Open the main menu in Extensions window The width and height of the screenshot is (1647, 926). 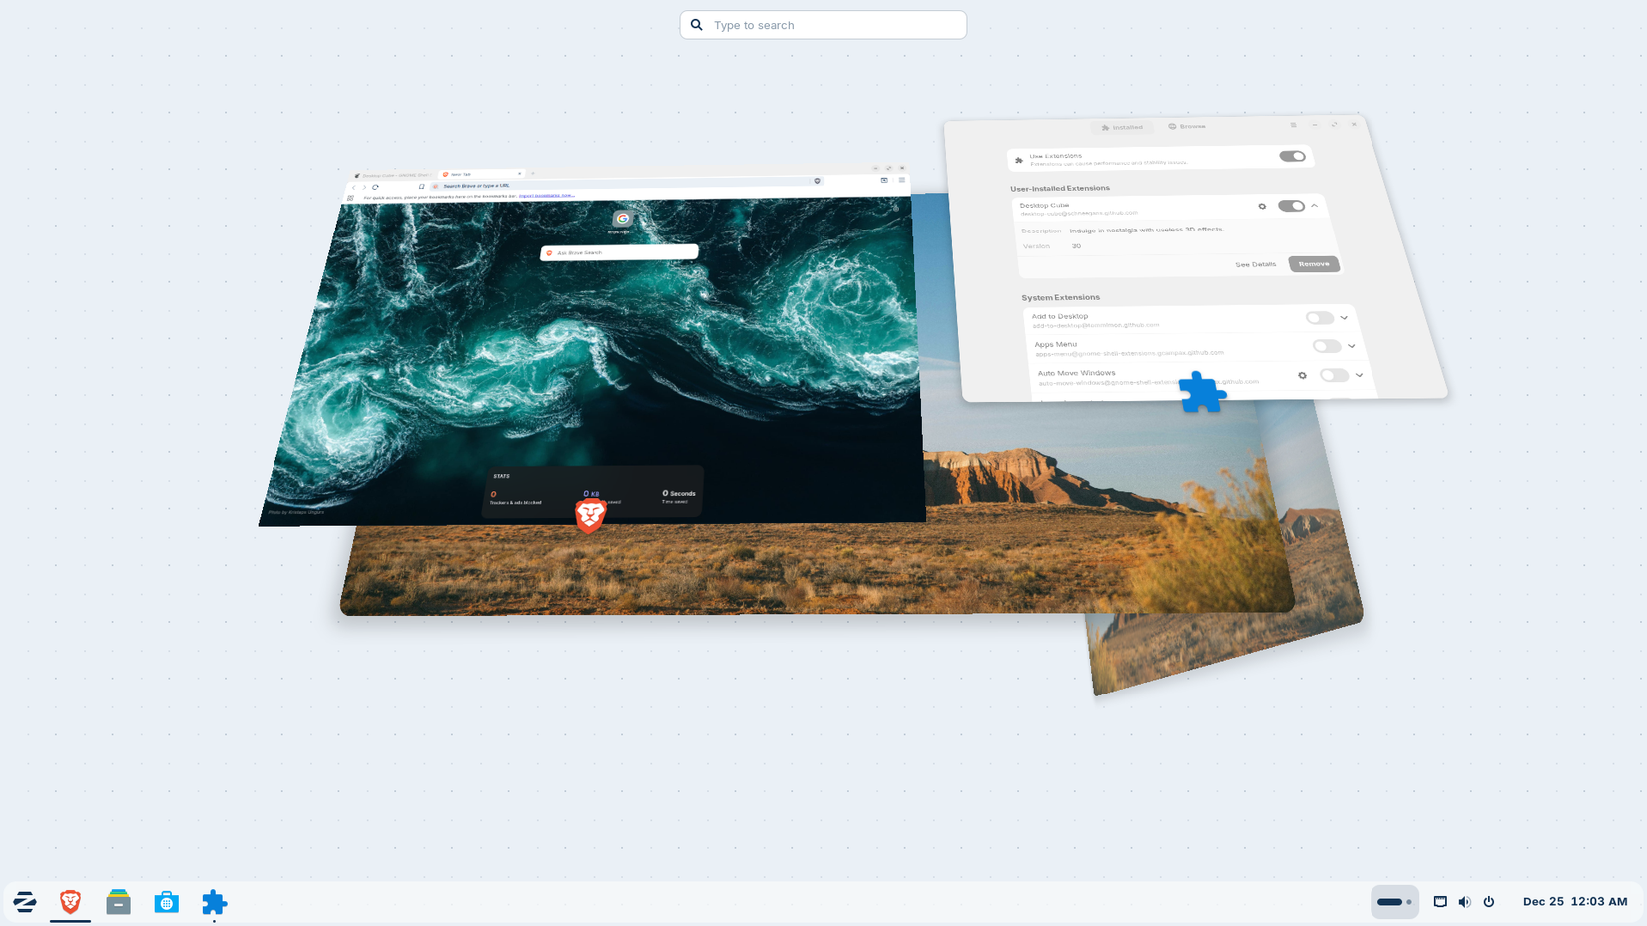click(1293, 124)
